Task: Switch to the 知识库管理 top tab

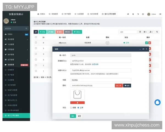Action: coord(93,14)
